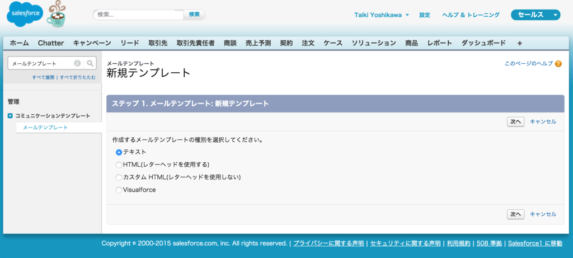Open the plus tab for all tabs

520,43
